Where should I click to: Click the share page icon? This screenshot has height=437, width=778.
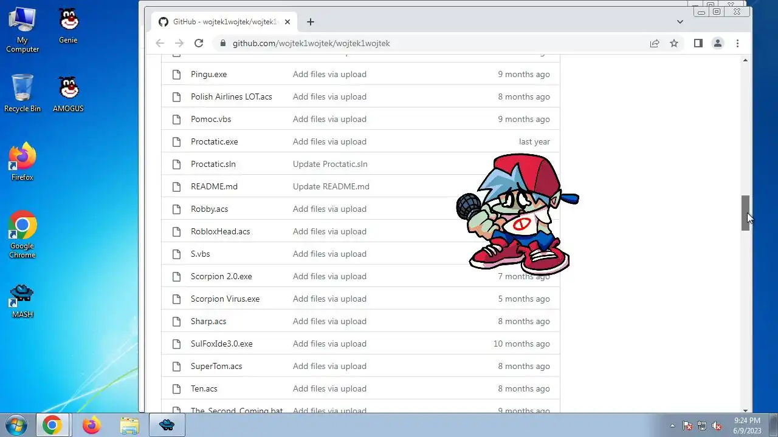click(x=655, y=43)
